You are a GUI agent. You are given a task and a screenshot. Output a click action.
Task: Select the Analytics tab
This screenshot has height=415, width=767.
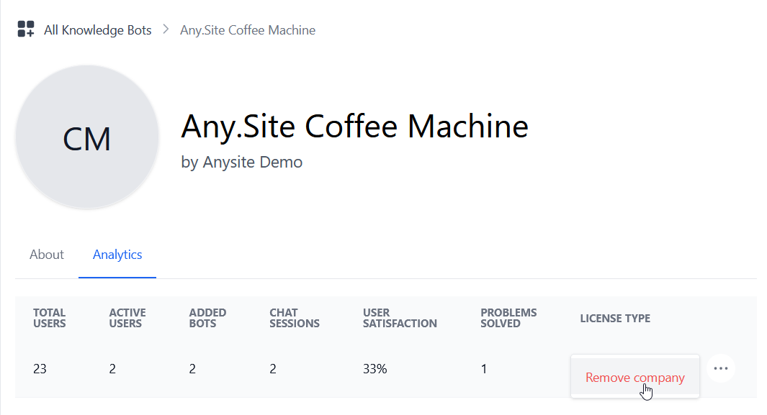117,255
